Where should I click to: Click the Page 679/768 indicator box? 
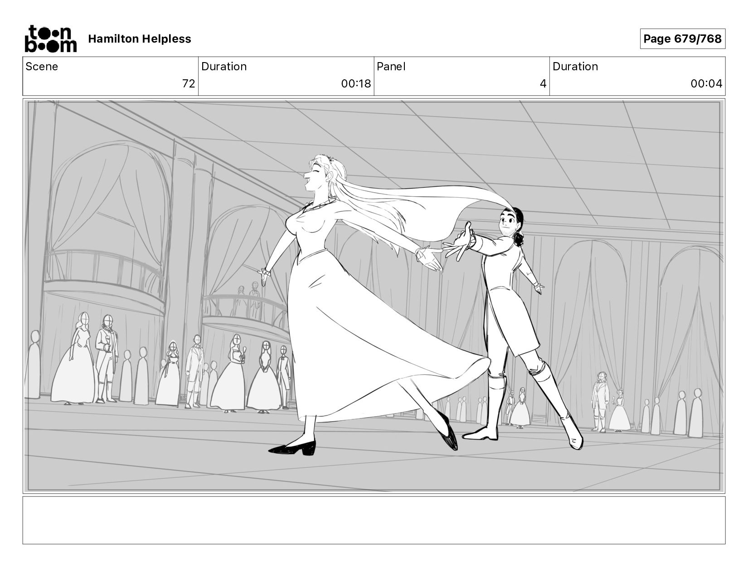click(682, 39)
